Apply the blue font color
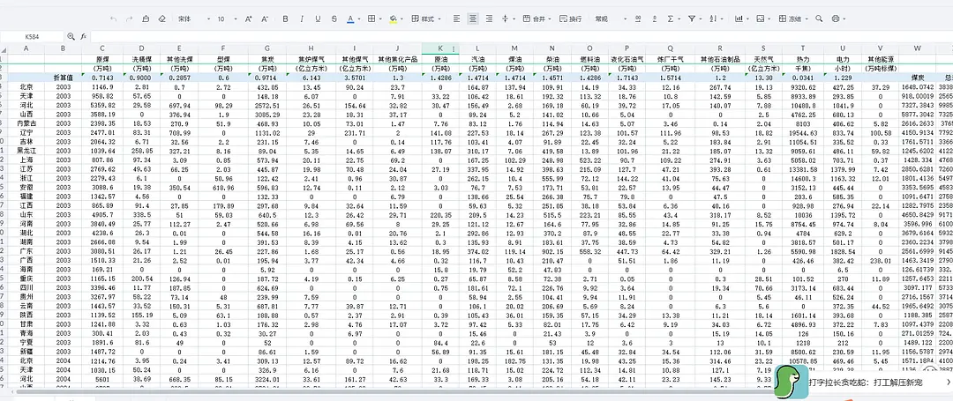953x401 pixels. pyautogui.click(x=350, y=19)
